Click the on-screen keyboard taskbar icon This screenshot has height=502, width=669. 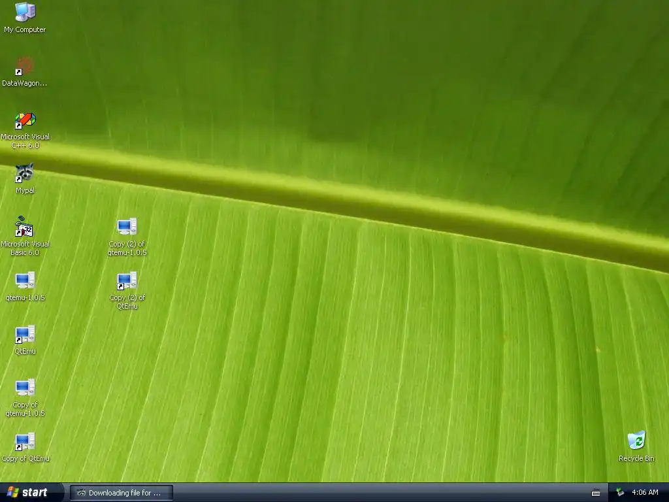pyautogui.click(x=596, y=493)
